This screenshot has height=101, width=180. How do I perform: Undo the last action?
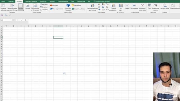pos(5,15)
